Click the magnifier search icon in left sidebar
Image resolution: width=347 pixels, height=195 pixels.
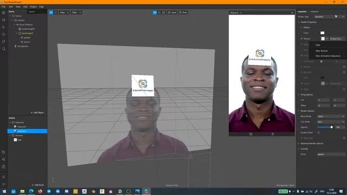[x=4, y=49]
